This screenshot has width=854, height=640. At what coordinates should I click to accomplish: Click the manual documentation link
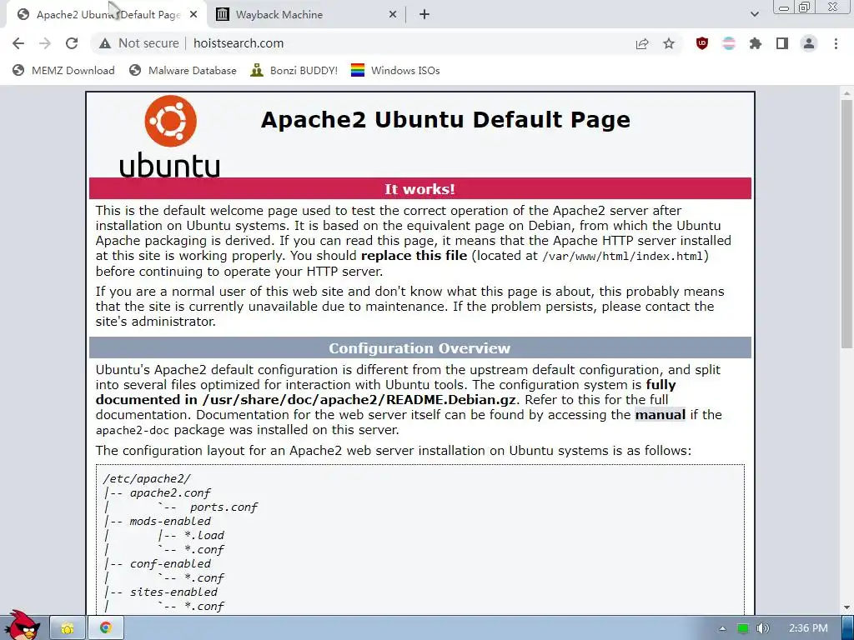pos(661,415)
